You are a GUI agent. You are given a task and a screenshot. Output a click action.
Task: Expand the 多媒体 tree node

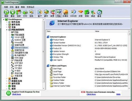[7, 78]
